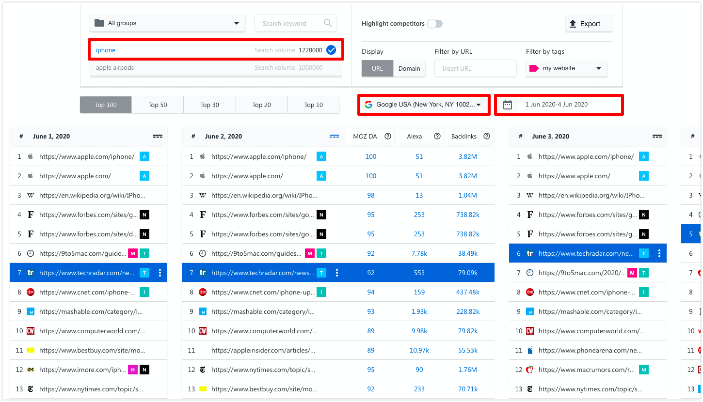
Task: Click the Forbes favicon in rank 4 of June 2
Action: pyautogui.click(x=203, y=215)
